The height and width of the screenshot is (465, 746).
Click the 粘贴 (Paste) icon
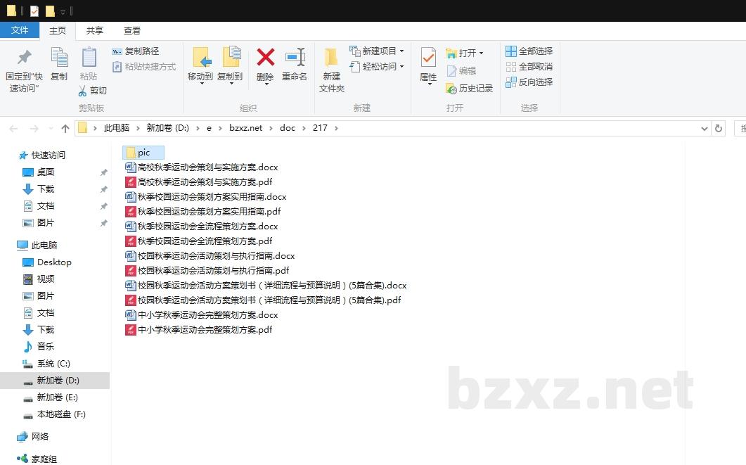click(x=88, y=60)
